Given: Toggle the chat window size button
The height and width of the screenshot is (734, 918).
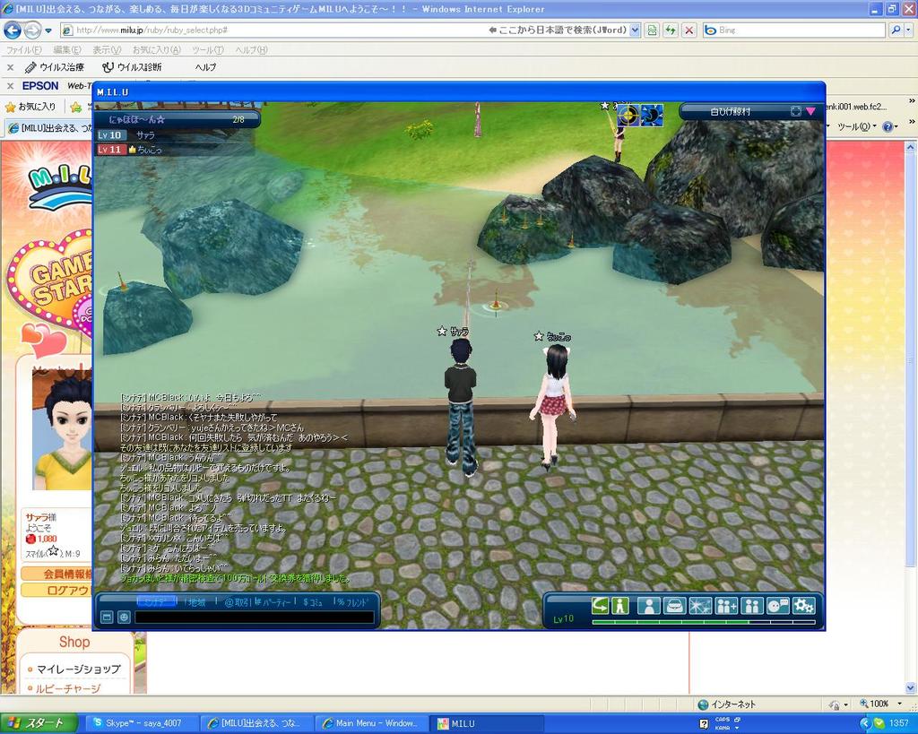Looking at the screenshot, I should tap(107, 617).
